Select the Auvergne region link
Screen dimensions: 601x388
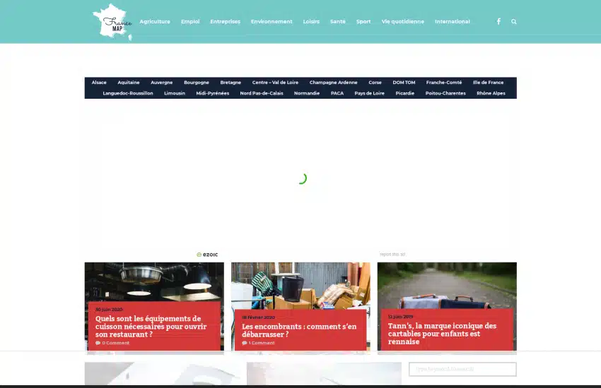click(162, 83)
